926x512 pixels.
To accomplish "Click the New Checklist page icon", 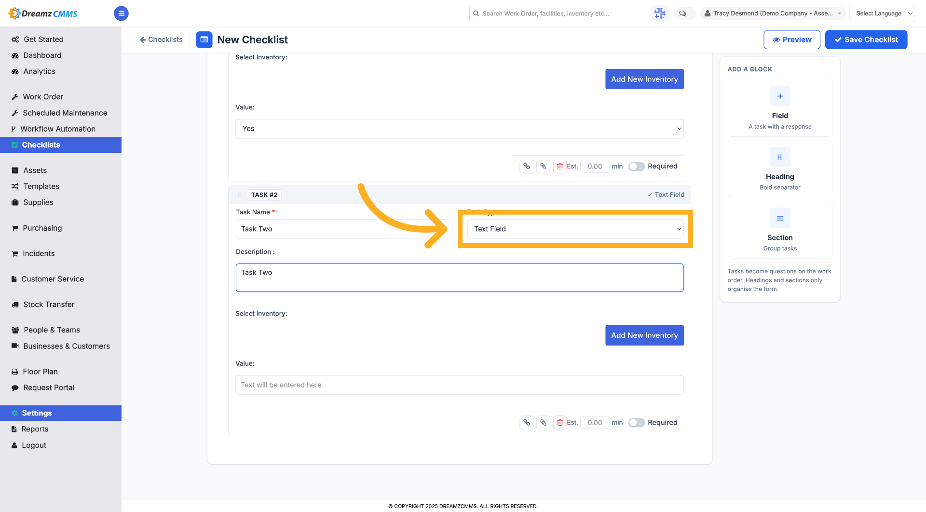I will (204, 40).
